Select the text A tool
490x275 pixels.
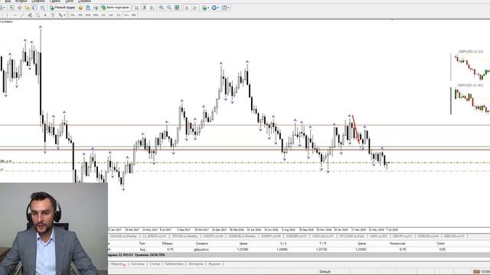point(45,15)
